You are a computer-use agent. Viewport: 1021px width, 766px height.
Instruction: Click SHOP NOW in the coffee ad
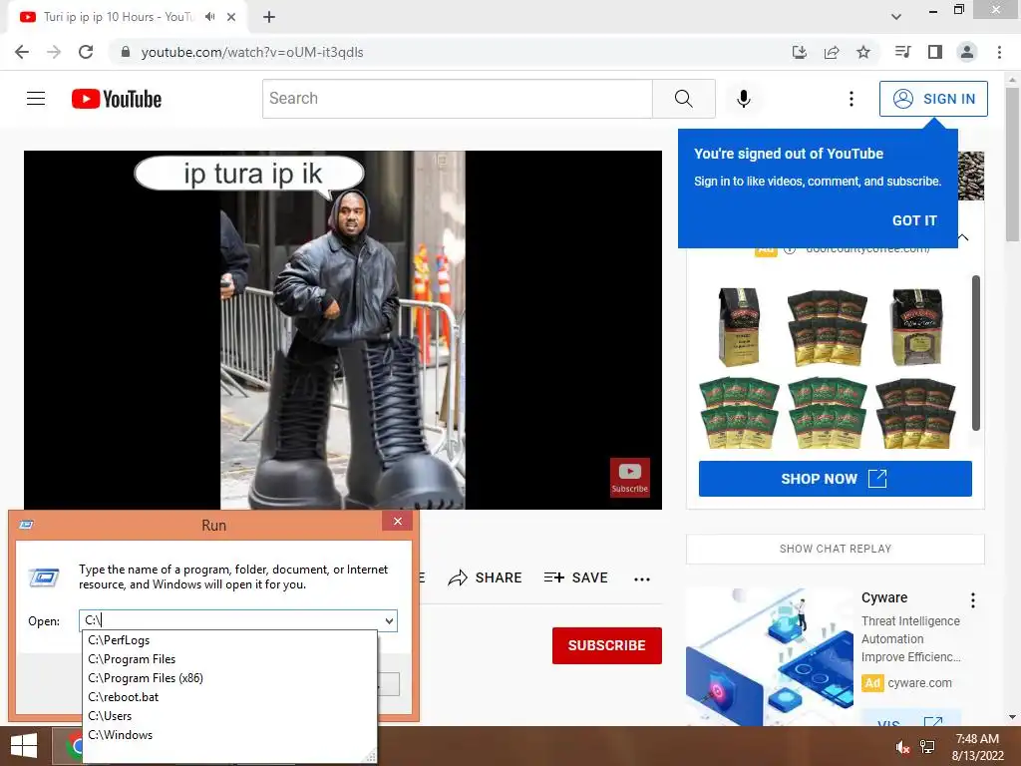[835, 479]
